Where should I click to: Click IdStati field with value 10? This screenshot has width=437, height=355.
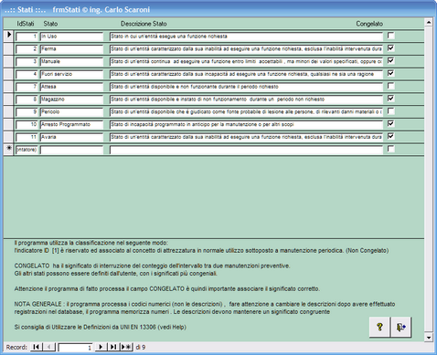tap(27, 124)
